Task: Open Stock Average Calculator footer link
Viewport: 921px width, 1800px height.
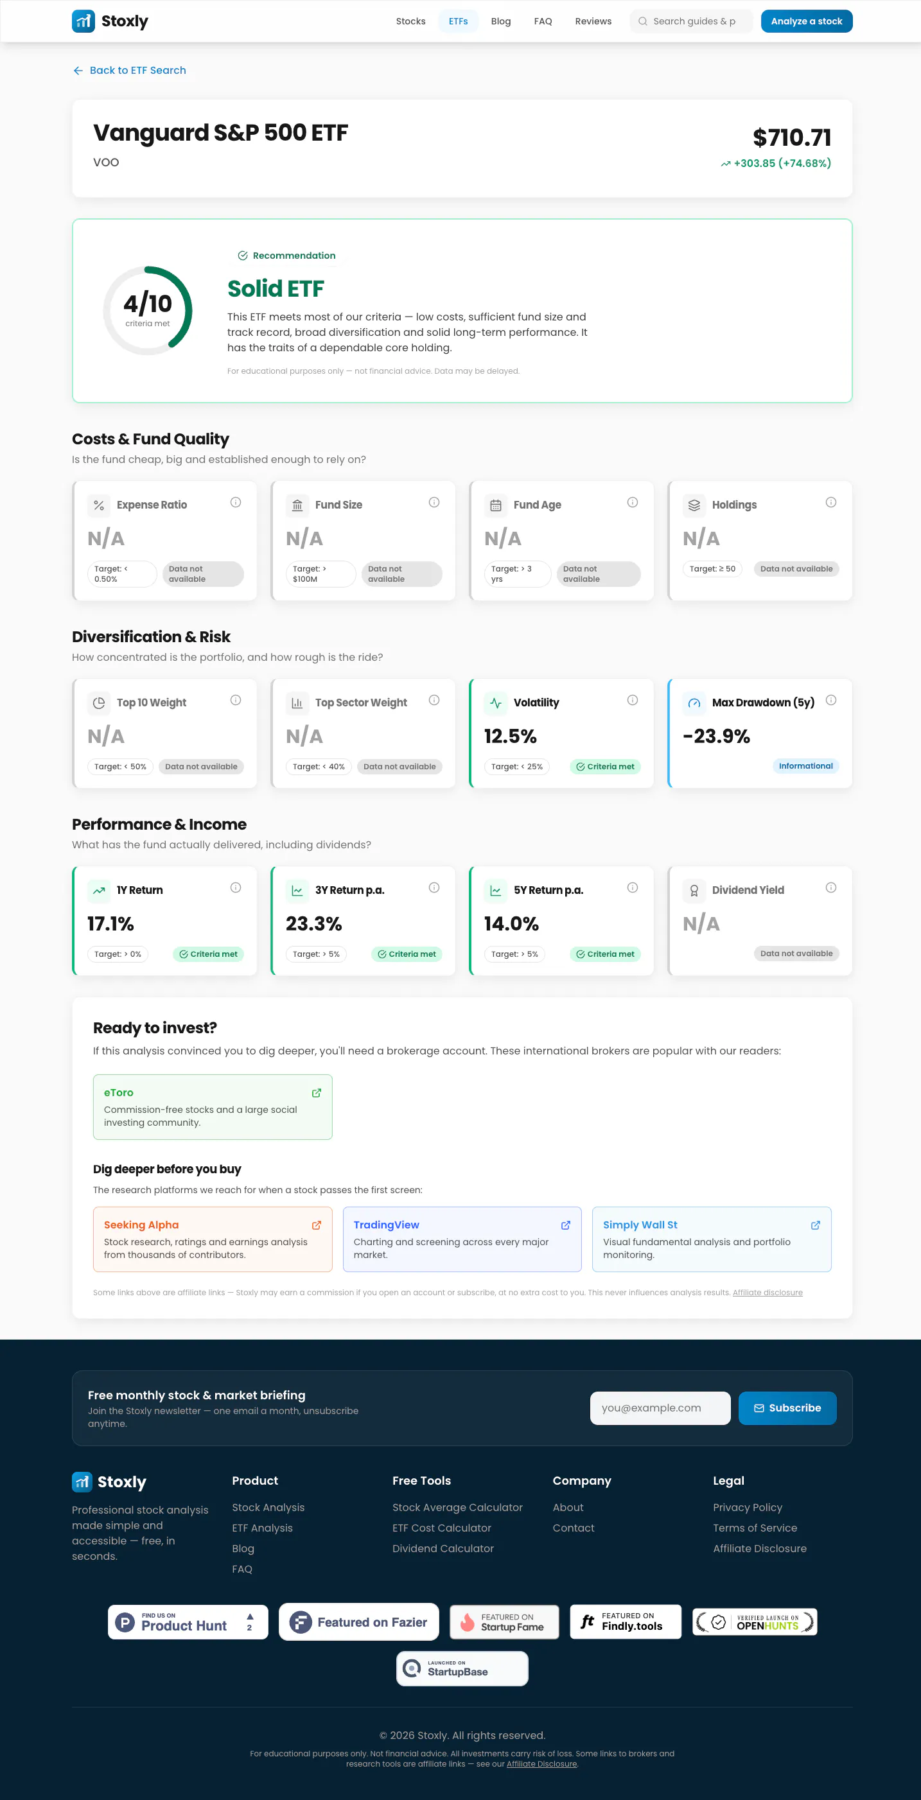Action: click(x=457, y=1507)
